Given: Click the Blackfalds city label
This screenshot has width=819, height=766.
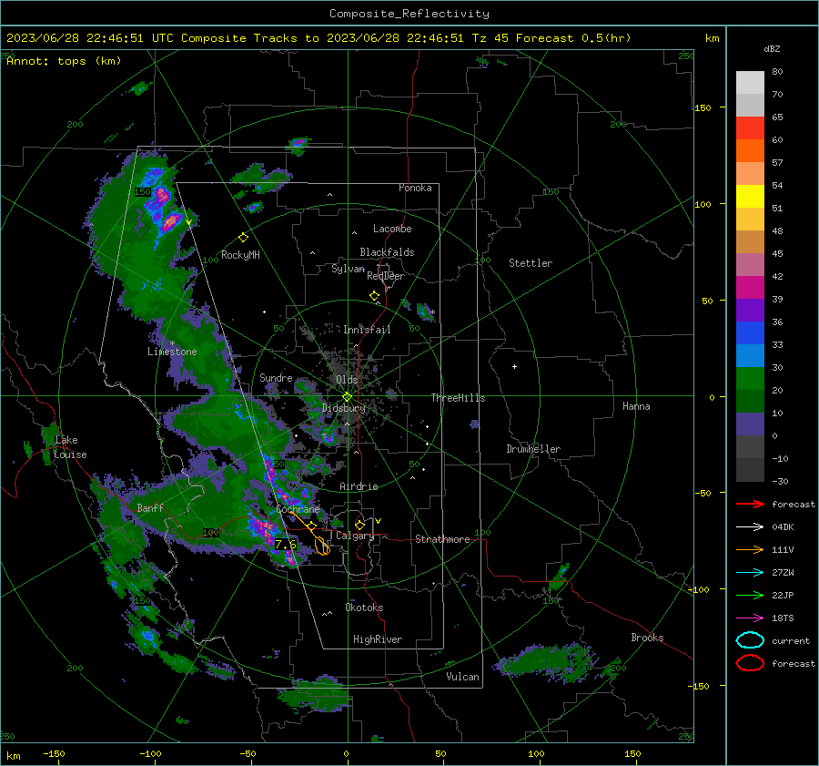Looking at the screenshot, I should coord(387,252).
